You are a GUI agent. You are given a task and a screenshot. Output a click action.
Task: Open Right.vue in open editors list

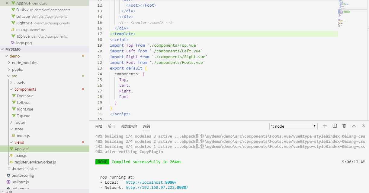(x=45, y=23)
